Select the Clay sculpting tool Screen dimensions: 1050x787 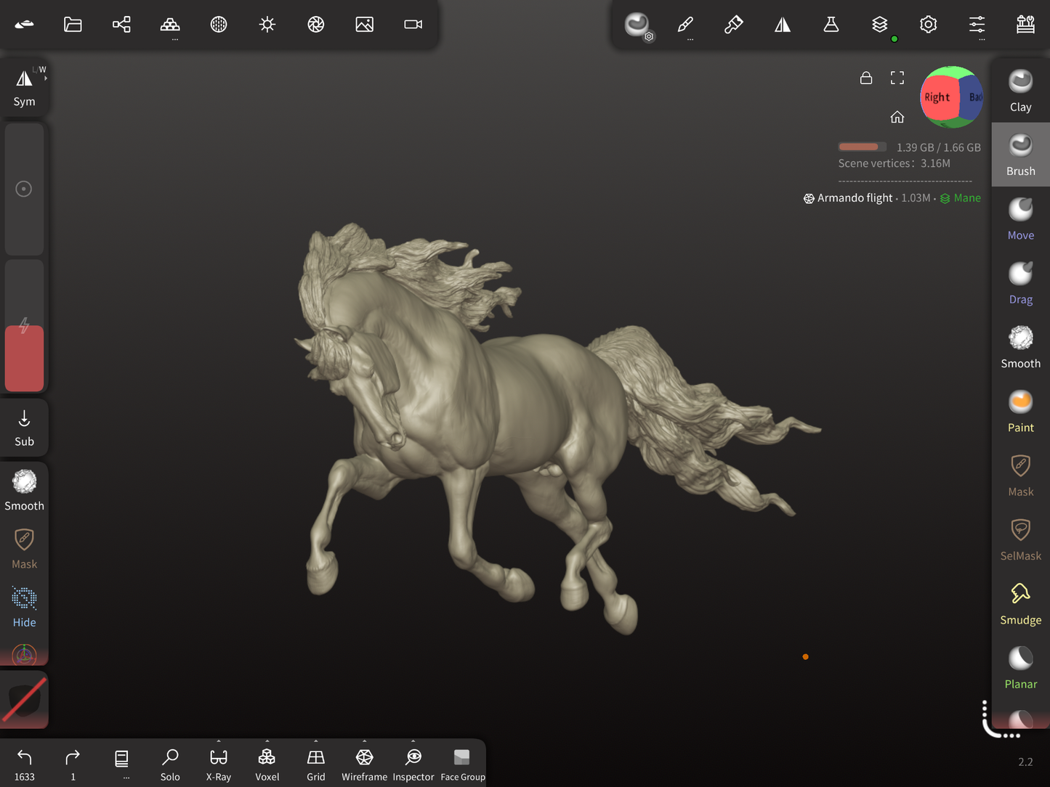pyautogui.click(x=1020, y=91)
